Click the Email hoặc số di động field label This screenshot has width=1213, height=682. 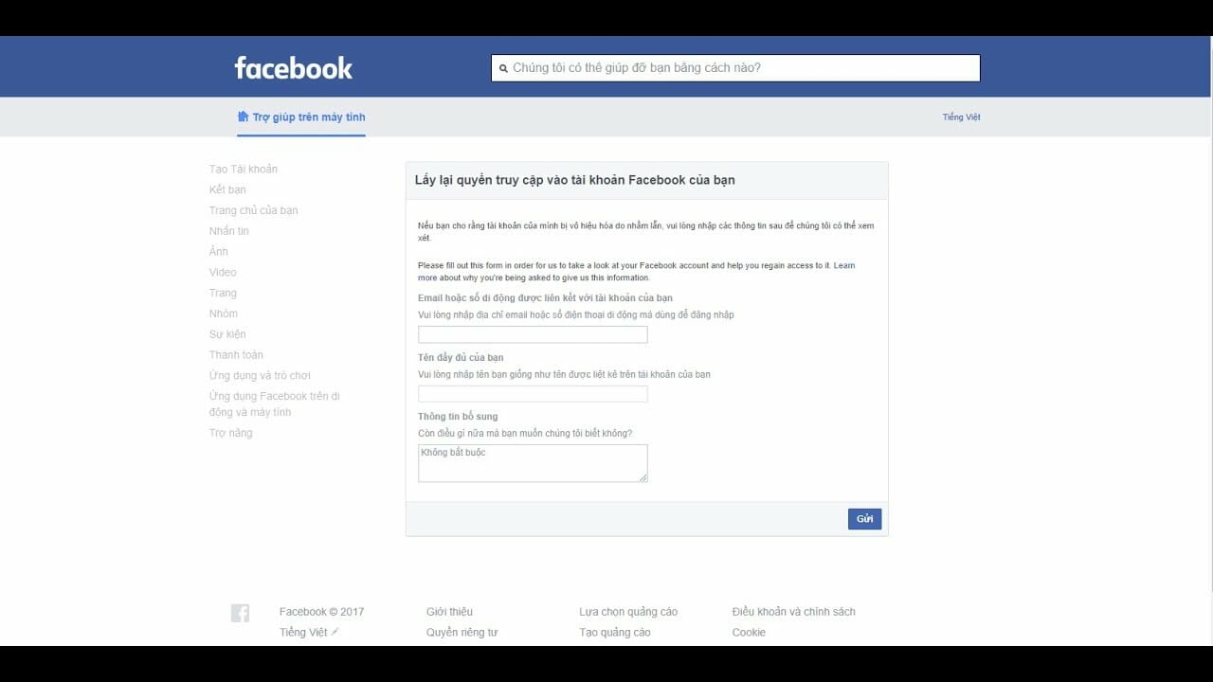(x=545, y=298)
